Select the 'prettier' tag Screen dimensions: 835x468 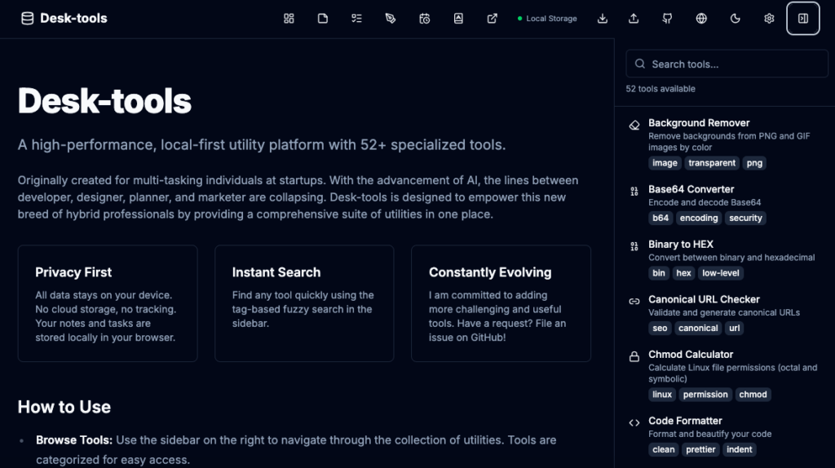tap(700, 450)
